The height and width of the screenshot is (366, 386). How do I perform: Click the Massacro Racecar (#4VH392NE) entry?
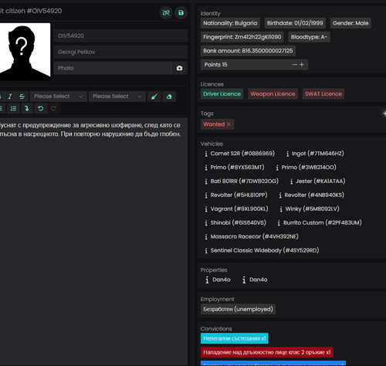(254, 236)
